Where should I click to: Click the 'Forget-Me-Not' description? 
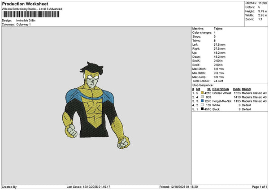tap(222, 101)
